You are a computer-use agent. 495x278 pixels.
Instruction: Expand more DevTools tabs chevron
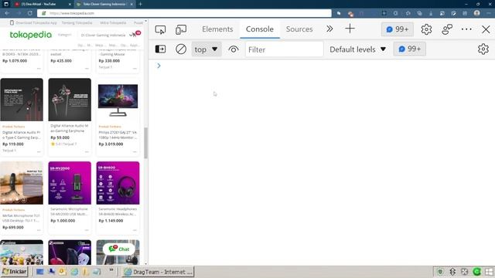(329, 29)
